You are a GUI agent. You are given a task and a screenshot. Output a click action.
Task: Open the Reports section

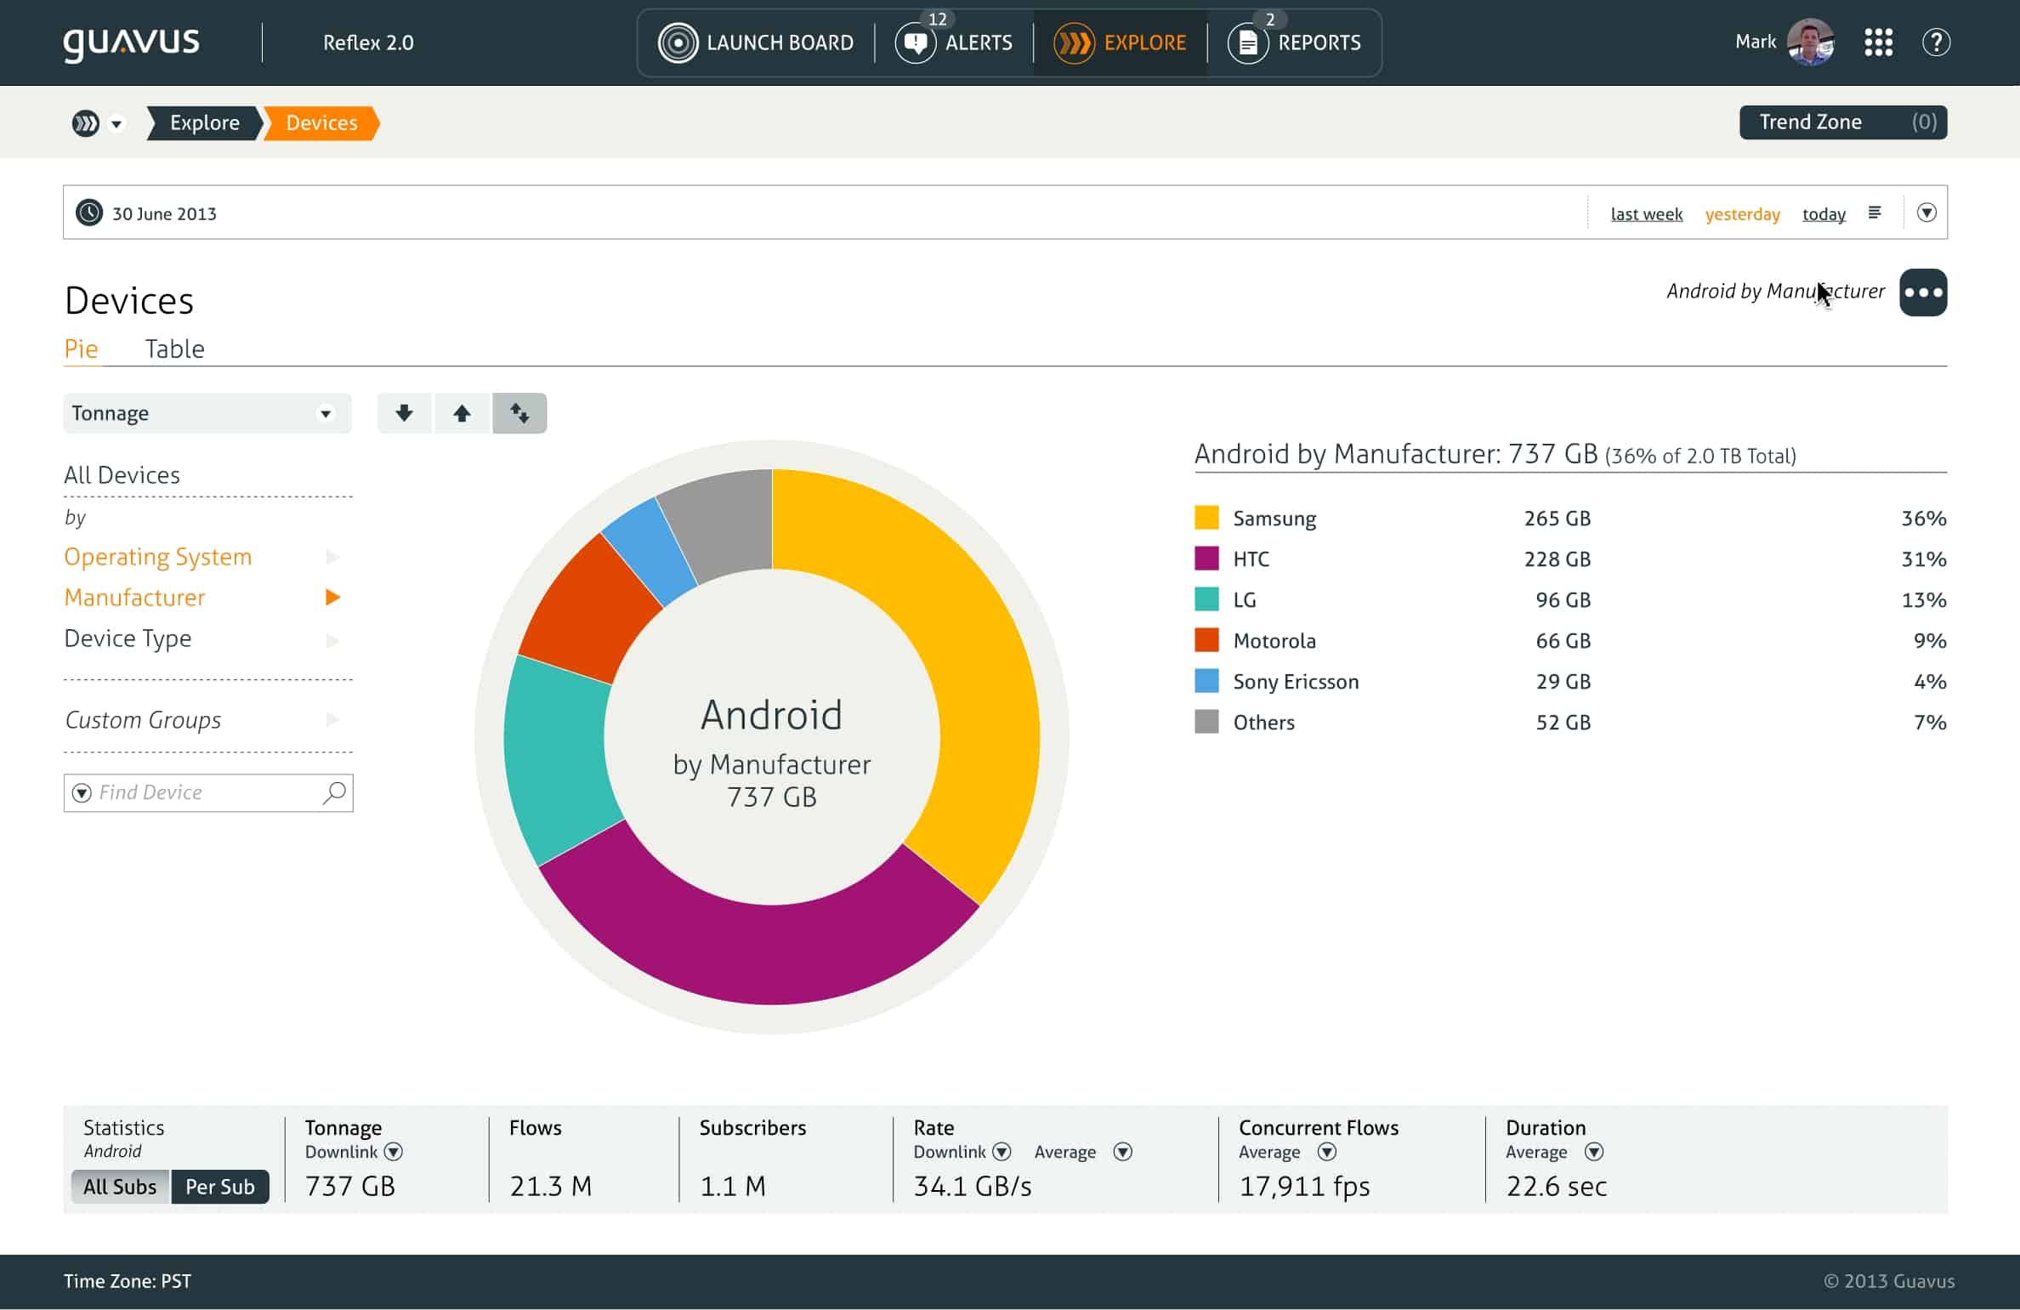1296,42
